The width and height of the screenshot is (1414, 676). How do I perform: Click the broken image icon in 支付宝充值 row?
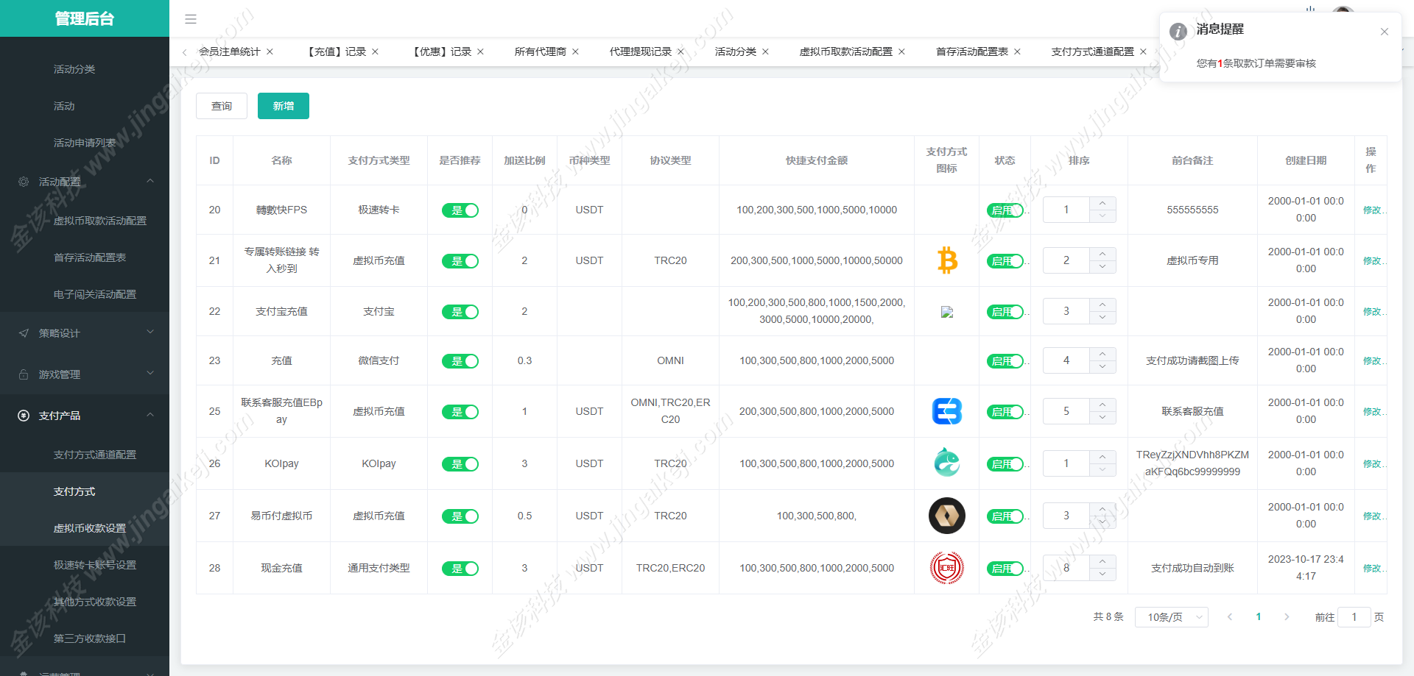[947, 312]
